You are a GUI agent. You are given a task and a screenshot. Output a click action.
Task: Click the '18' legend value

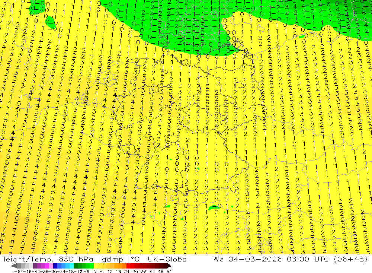pyautogui.click(x=118, y=272)
